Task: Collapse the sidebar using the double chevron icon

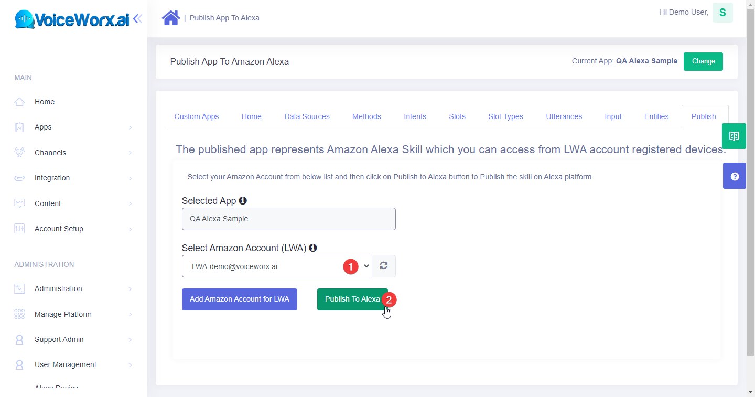Action: 137,19
